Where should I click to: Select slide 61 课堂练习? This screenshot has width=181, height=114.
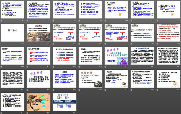coord(116,78)
